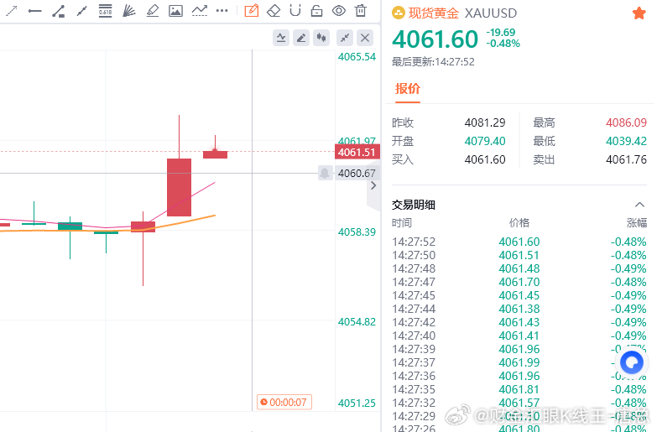Switch to the 报价 tab
The width and height of the screenshot is (657, 432).
point(407,89)
